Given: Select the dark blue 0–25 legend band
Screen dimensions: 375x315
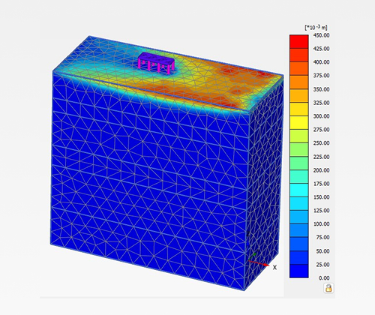Looking at the screenshot, I should (x=299, y=271).
